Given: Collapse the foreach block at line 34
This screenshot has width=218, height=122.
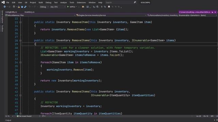Looking at the screenshot, I should [x=20, y=62].
